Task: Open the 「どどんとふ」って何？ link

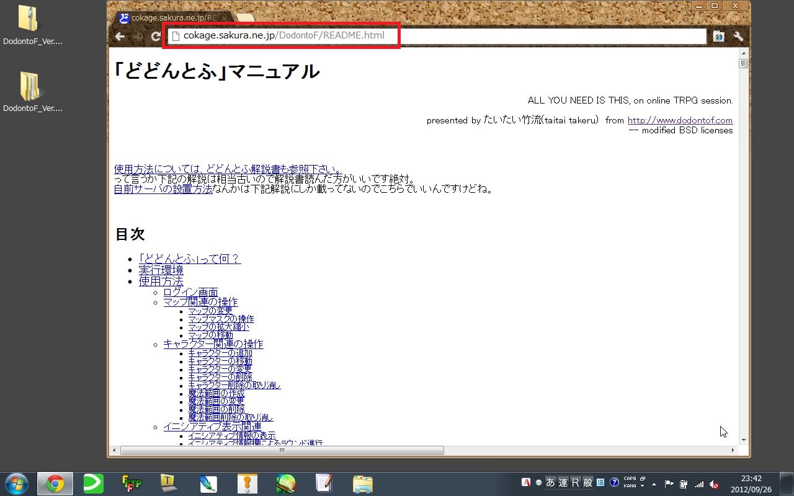Action: click(190, 259)
